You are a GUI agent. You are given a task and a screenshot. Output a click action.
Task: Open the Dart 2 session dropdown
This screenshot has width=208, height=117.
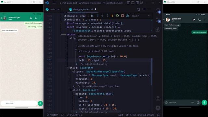pyautogui.click(x=141, y=16)
